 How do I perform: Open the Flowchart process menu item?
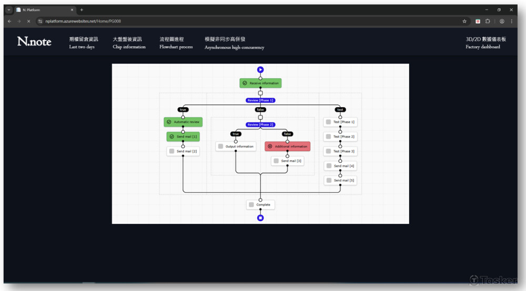(176, 43)
